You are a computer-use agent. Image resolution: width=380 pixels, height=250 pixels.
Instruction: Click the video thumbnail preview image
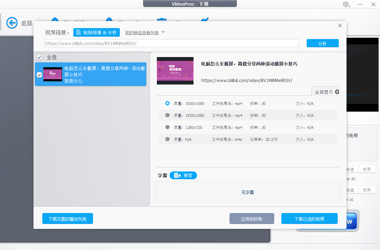175,70
